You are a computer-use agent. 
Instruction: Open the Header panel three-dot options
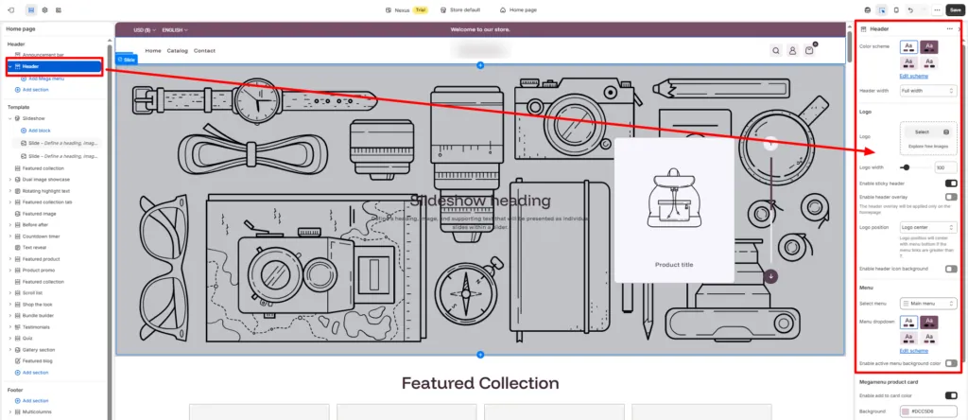click(949, 29)
